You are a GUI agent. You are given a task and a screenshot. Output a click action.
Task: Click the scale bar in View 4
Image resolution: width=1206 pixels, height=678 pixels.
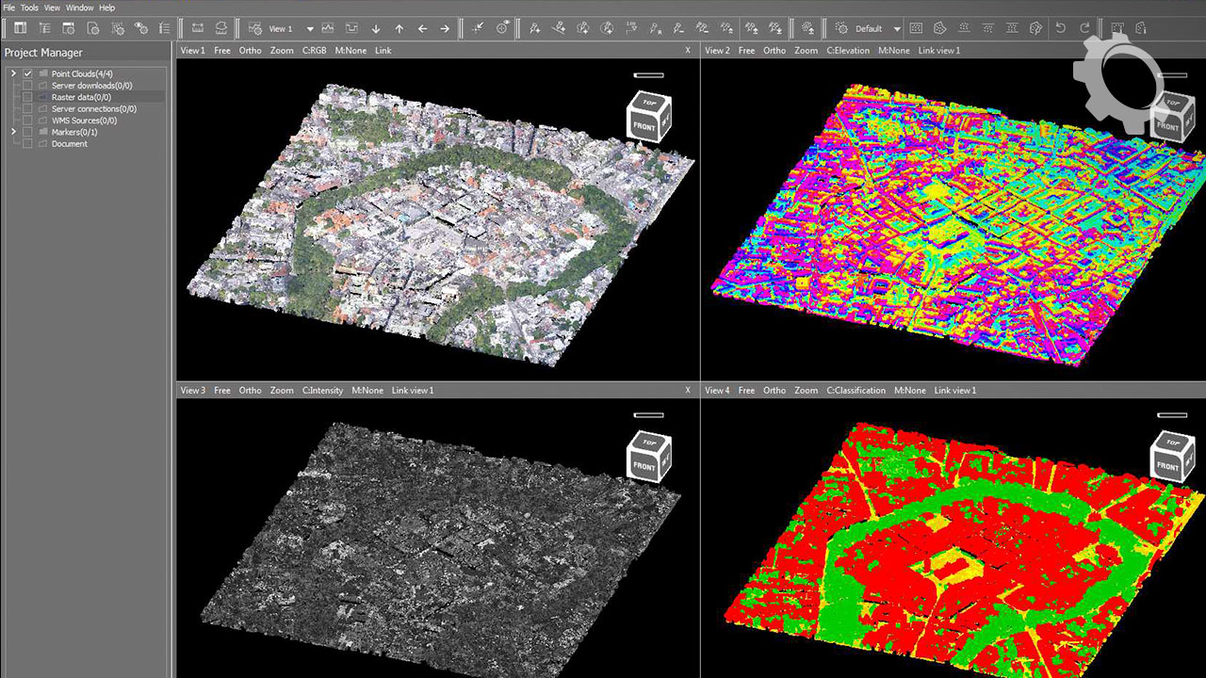tap(1172, 414)
